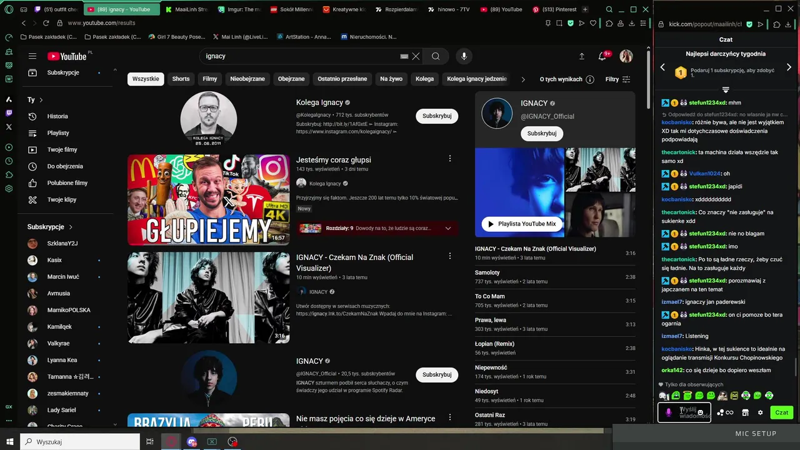Image resolution: width=800 pixels, height=450 pixels.
Task: Select the Shorts filter chip
Action: pyautogui.click(x=181, y=79)
